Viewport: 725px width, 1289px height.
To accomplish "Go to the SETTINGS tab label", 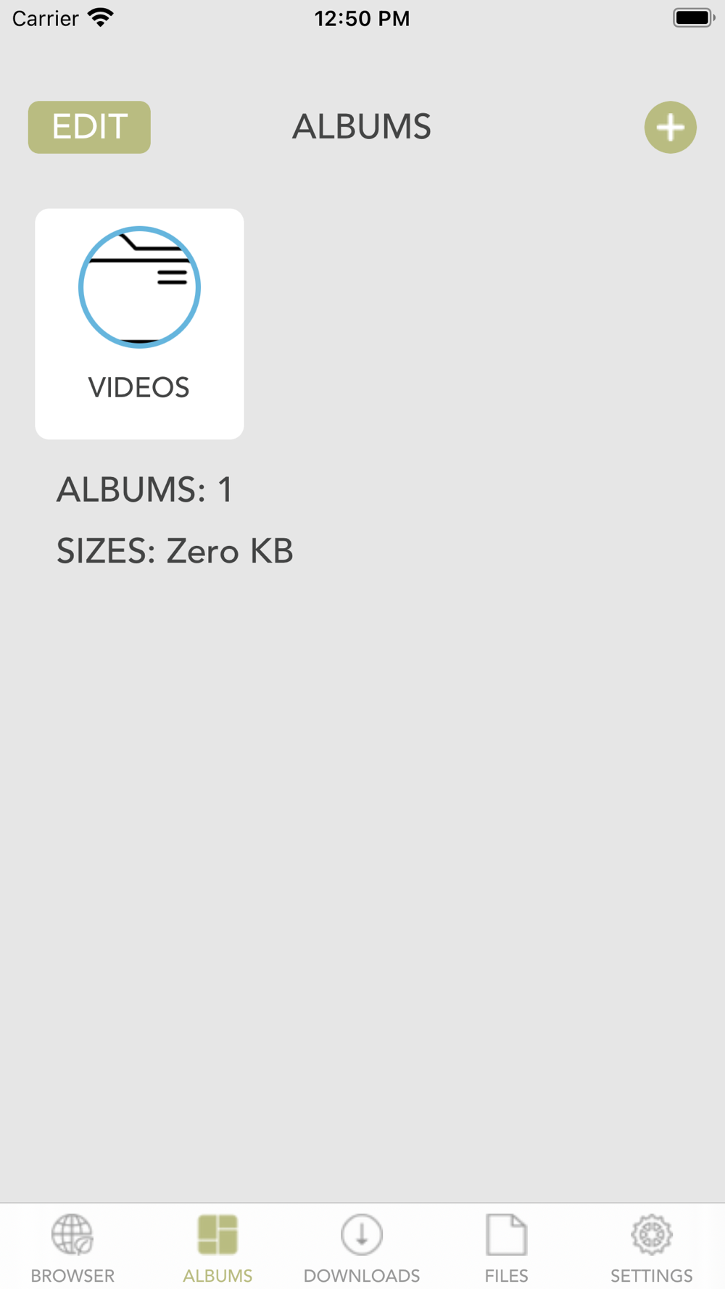I will click(x=652, y=1275).
